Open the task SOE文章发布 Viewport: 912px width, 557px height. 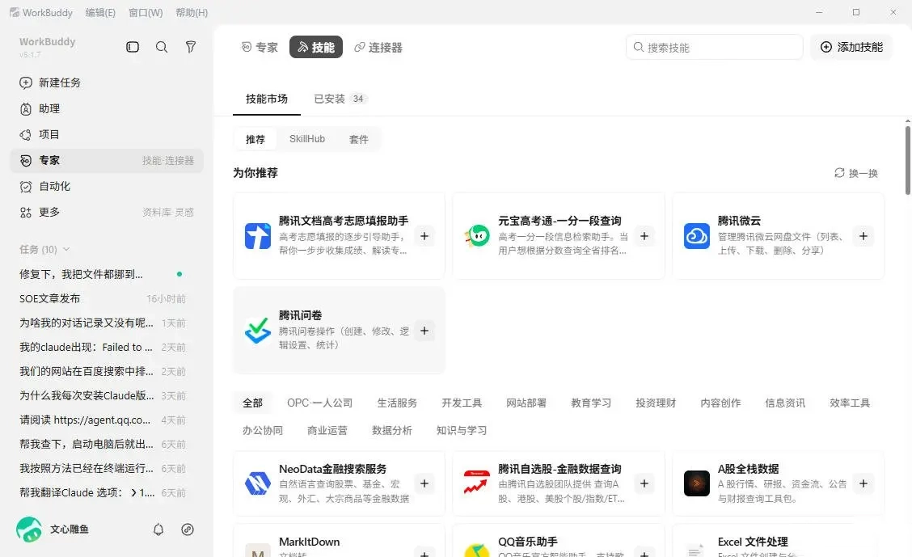(107, 299)
